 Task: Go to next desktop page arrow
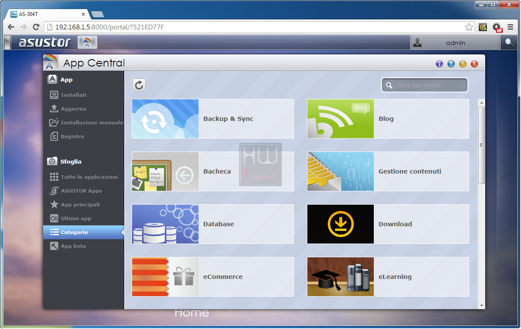(505, 169)
